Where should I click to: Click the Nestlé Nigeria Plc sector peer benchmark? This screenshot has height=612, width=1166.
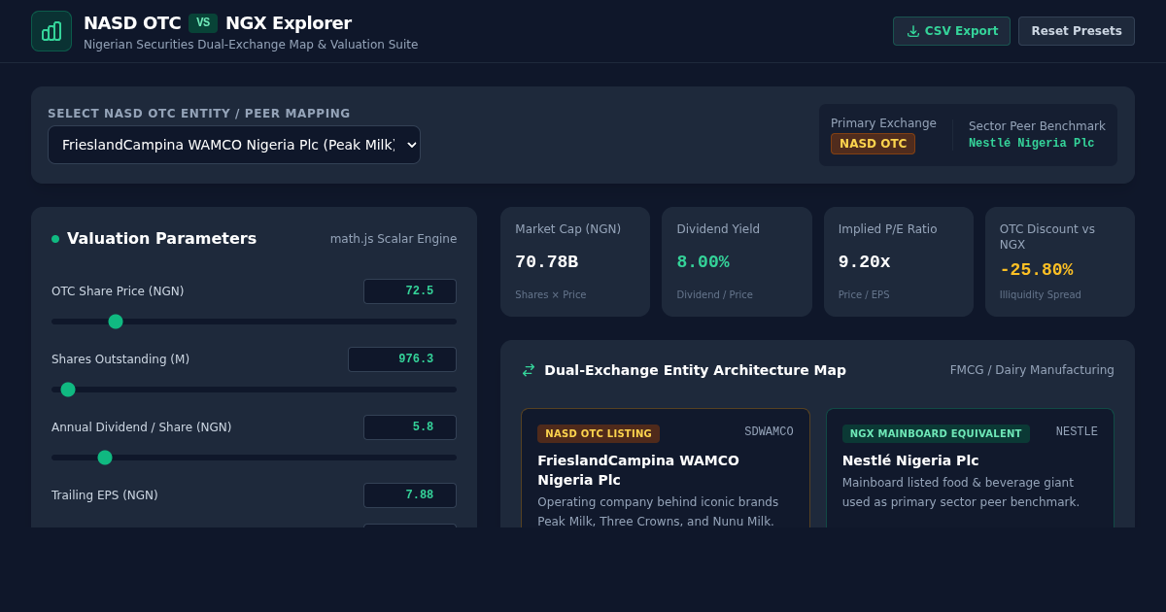1031,144
